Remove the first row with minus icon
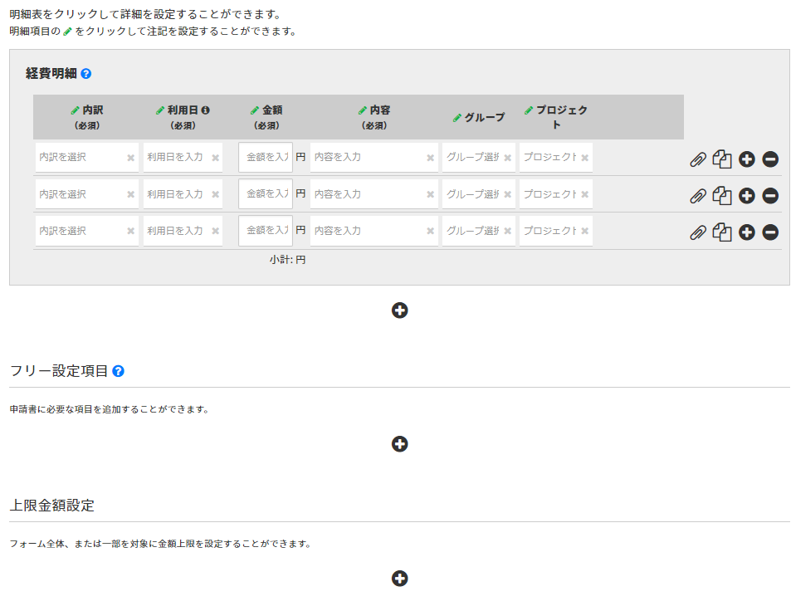The image size is (791, 606). pos(770,159)
